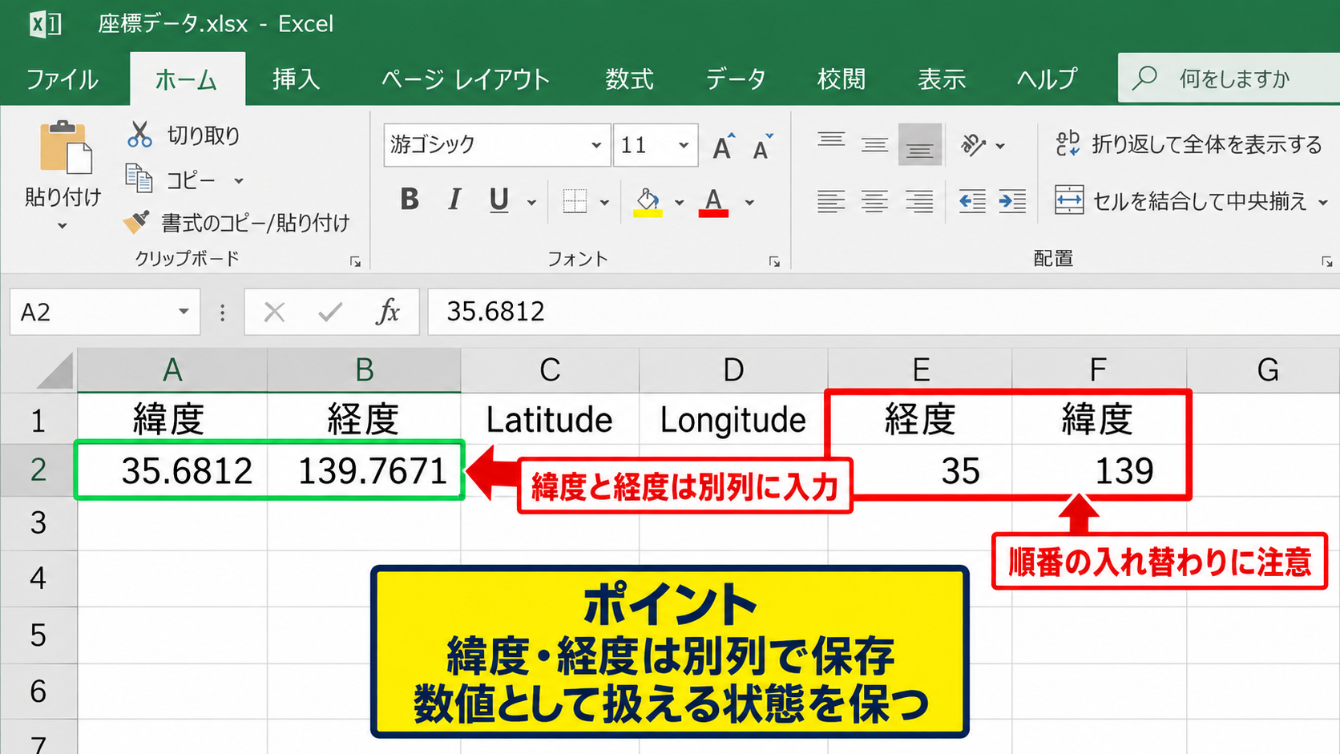
Task: Click the formula bar showing 35.6812
Action: tap(883, 312)
